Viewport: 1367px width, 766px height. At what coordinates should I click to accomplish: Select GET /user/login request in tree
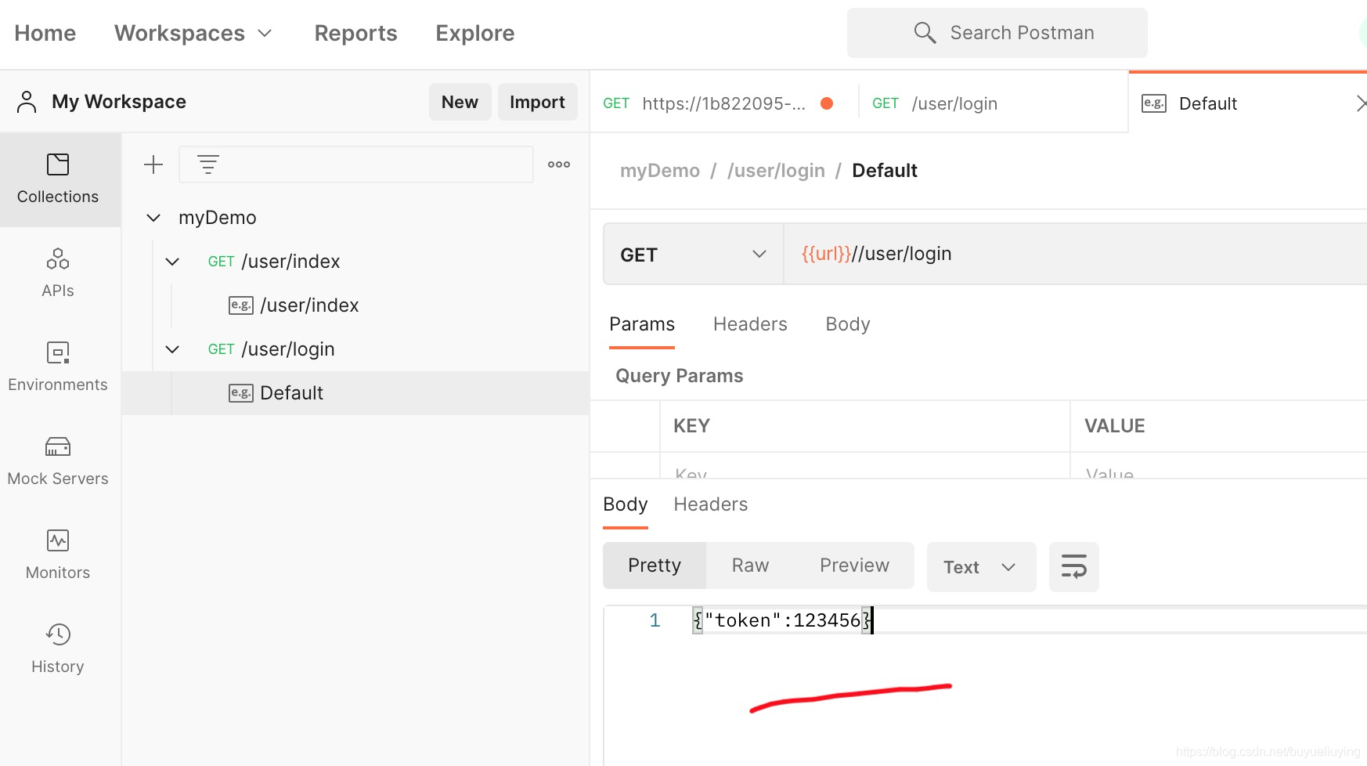pos(356,349)
